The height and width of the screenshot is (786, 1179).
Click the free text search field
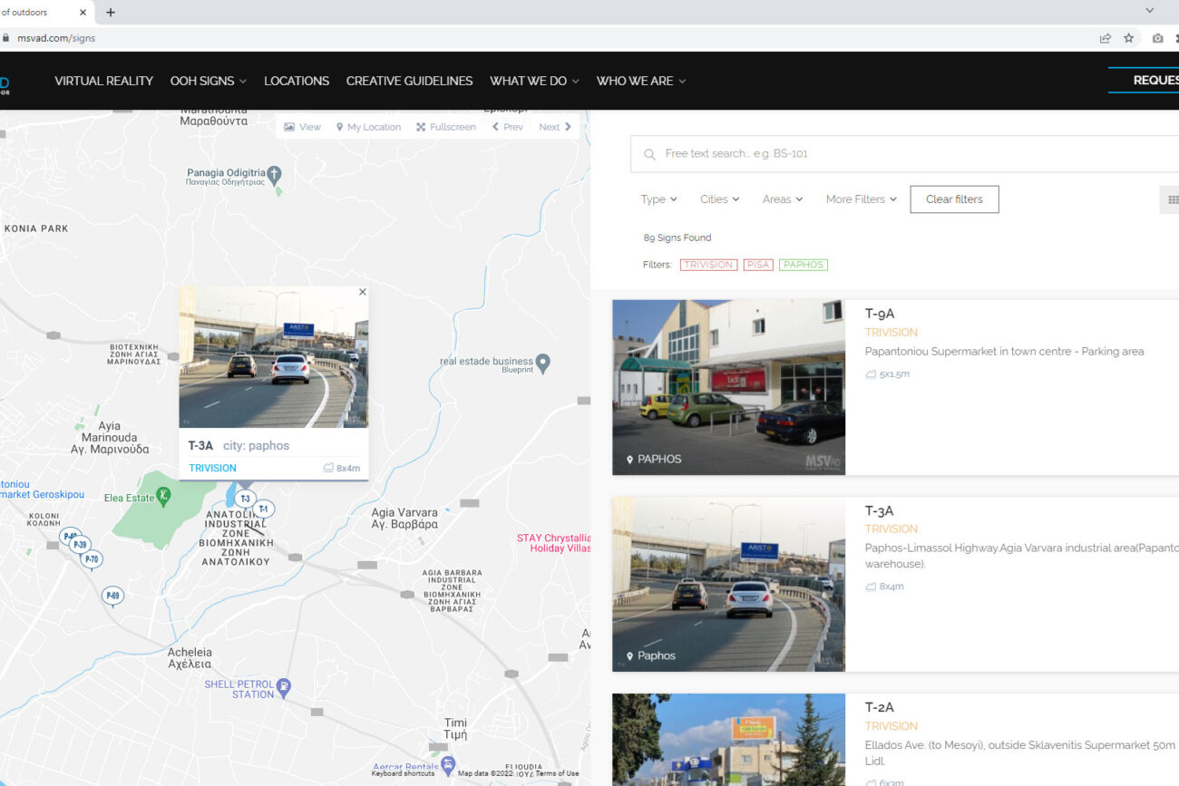pos(907,154)
